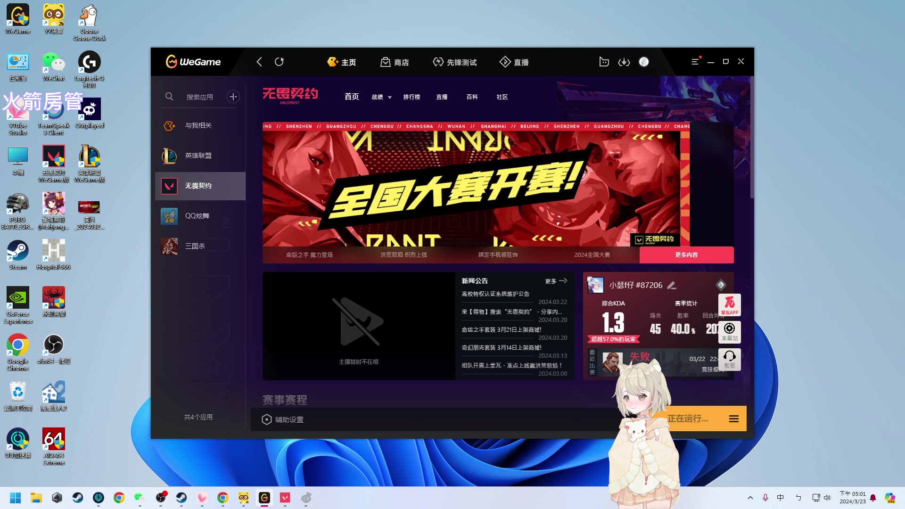Open the WeGame main menu icon
This screenshot has height=509, width=905.
pyautogui.click(x=695, y=62)
